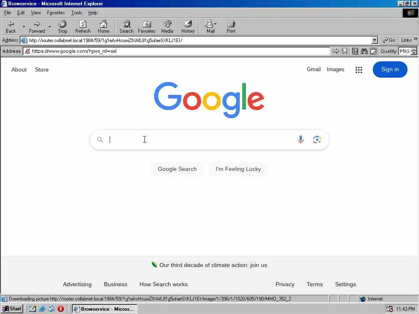419x314 pixels.
Task: Search by image with the camera lens icon
Action: click(x=317, y=139)
